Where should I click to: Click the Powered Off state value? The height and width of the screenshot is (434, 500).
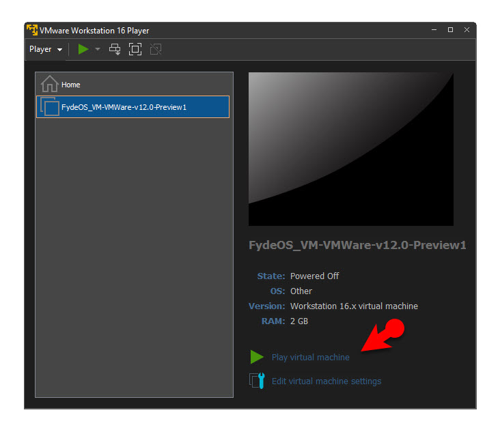point(314,276)
